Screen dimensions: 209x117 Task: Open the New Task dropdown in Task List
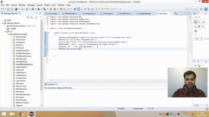pos(198,17)
